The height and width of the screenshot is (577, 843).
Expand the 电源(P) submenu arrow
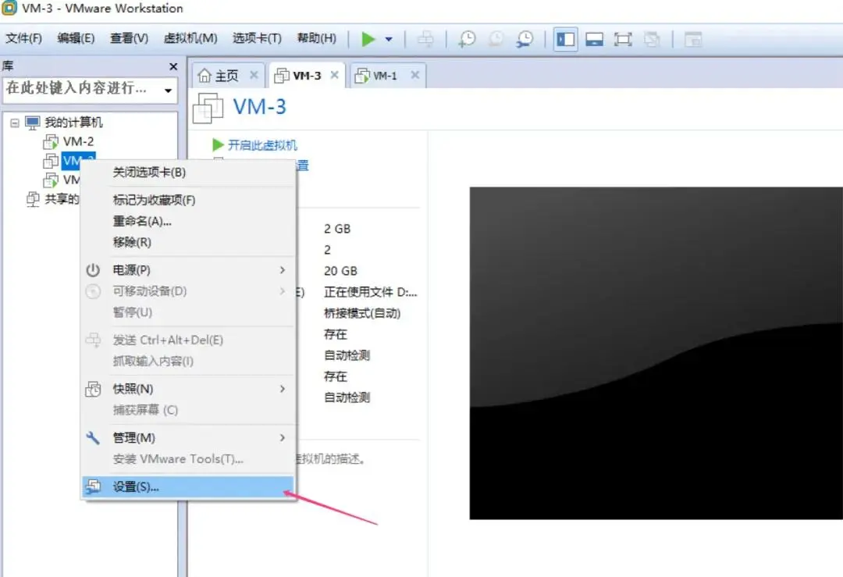(x=283, y=270)
